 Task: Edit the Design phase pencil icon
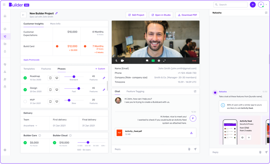click(104, 90)
